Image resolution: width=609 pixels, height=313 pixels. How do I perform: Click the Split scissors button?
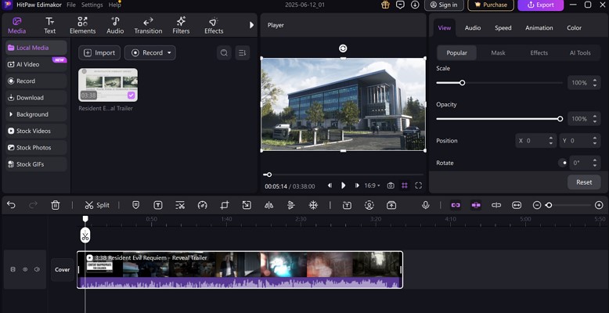[97, 205]
